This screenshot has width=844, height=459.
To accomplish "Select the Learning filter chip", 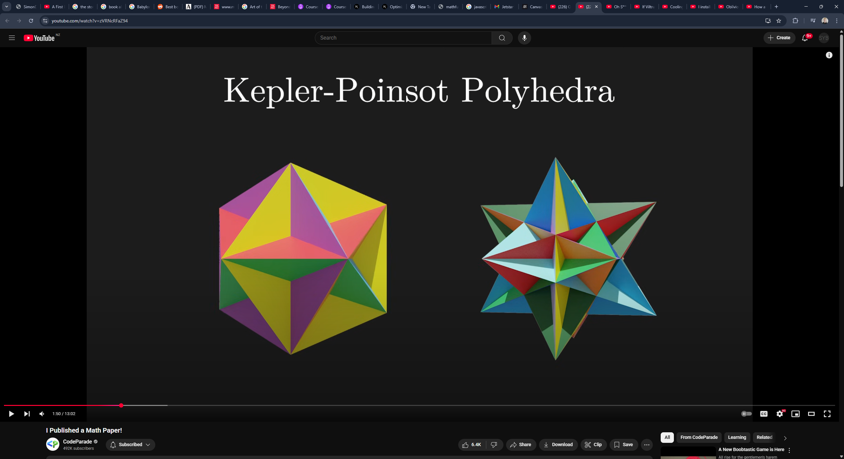I will pos(737,437).
